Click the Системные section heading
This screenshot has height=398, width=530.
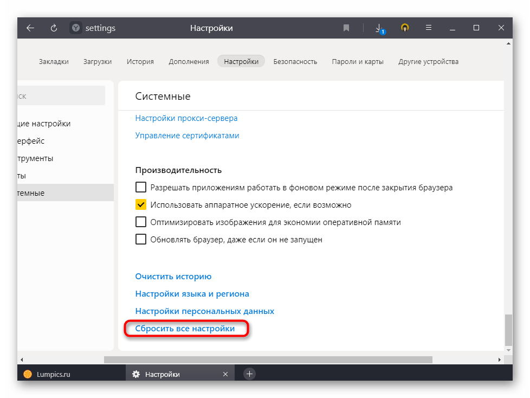pos(163,97)
